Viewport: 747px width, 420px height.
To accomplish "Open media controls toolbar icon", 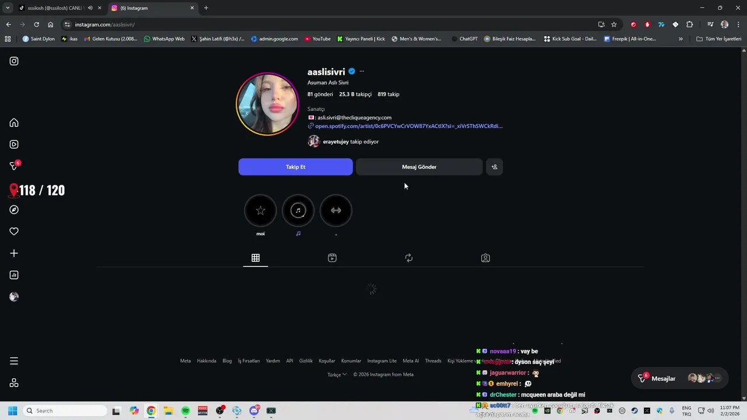I will pos(710,24).
